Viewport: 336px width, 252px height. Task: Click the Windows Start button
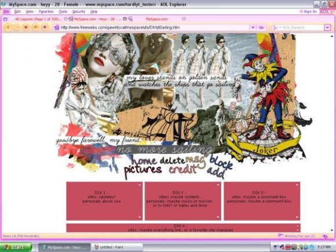tap(16, 247)
